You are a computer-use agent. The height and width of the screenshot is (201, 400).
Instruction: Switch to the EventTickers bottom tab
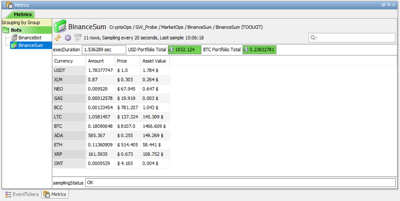pyautogui.click(x=22, y=194)
